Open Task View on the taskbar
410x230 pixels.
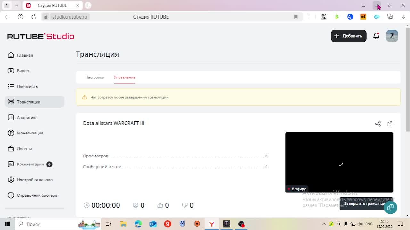[x=108, y=224]
